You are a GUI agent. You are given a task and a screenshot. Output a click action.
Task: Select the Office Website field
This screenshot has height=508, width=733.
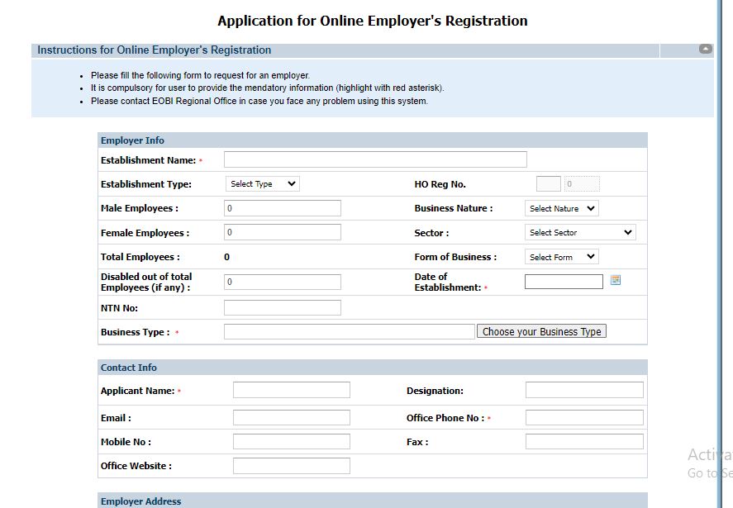(x=291, y=466)
